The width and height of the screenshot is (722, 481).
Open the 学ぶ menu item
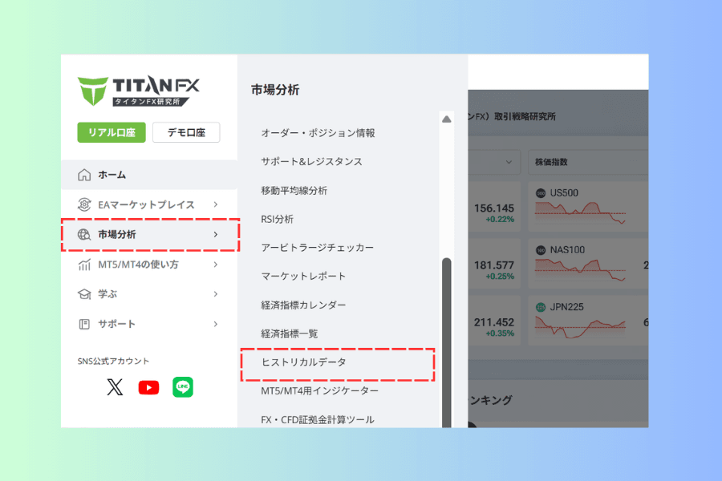coord(148,294)
